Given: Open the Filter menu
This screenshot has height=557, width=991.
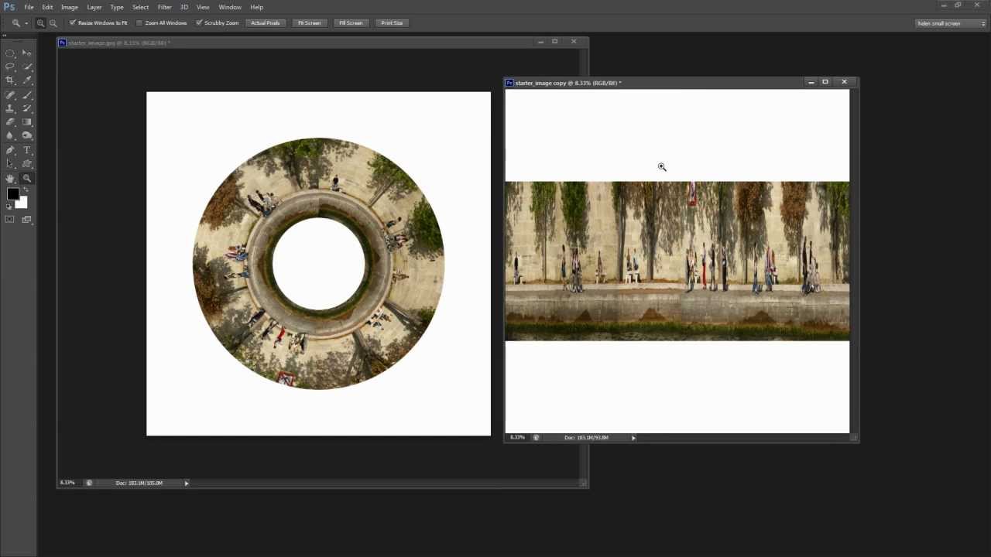Looking at the screenshot, I should click(165, 7).
